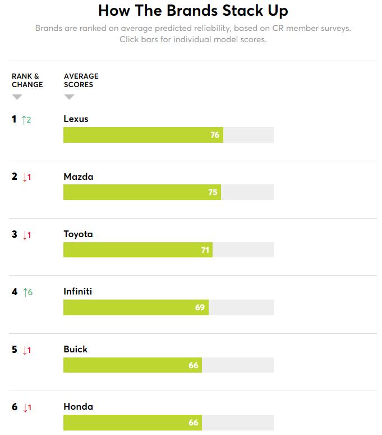This screenshot has width=382, height=435.
Task: Sort by Average Scores triangle
Action: coord(69,97)
